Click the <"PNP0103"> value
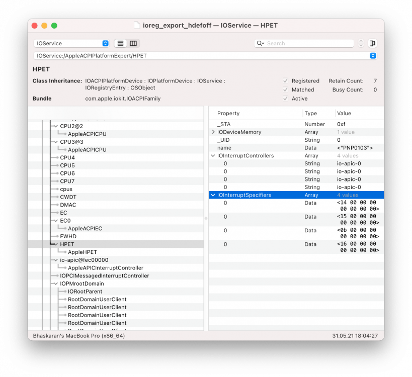The image size is (412, 377). click(355, 148)
